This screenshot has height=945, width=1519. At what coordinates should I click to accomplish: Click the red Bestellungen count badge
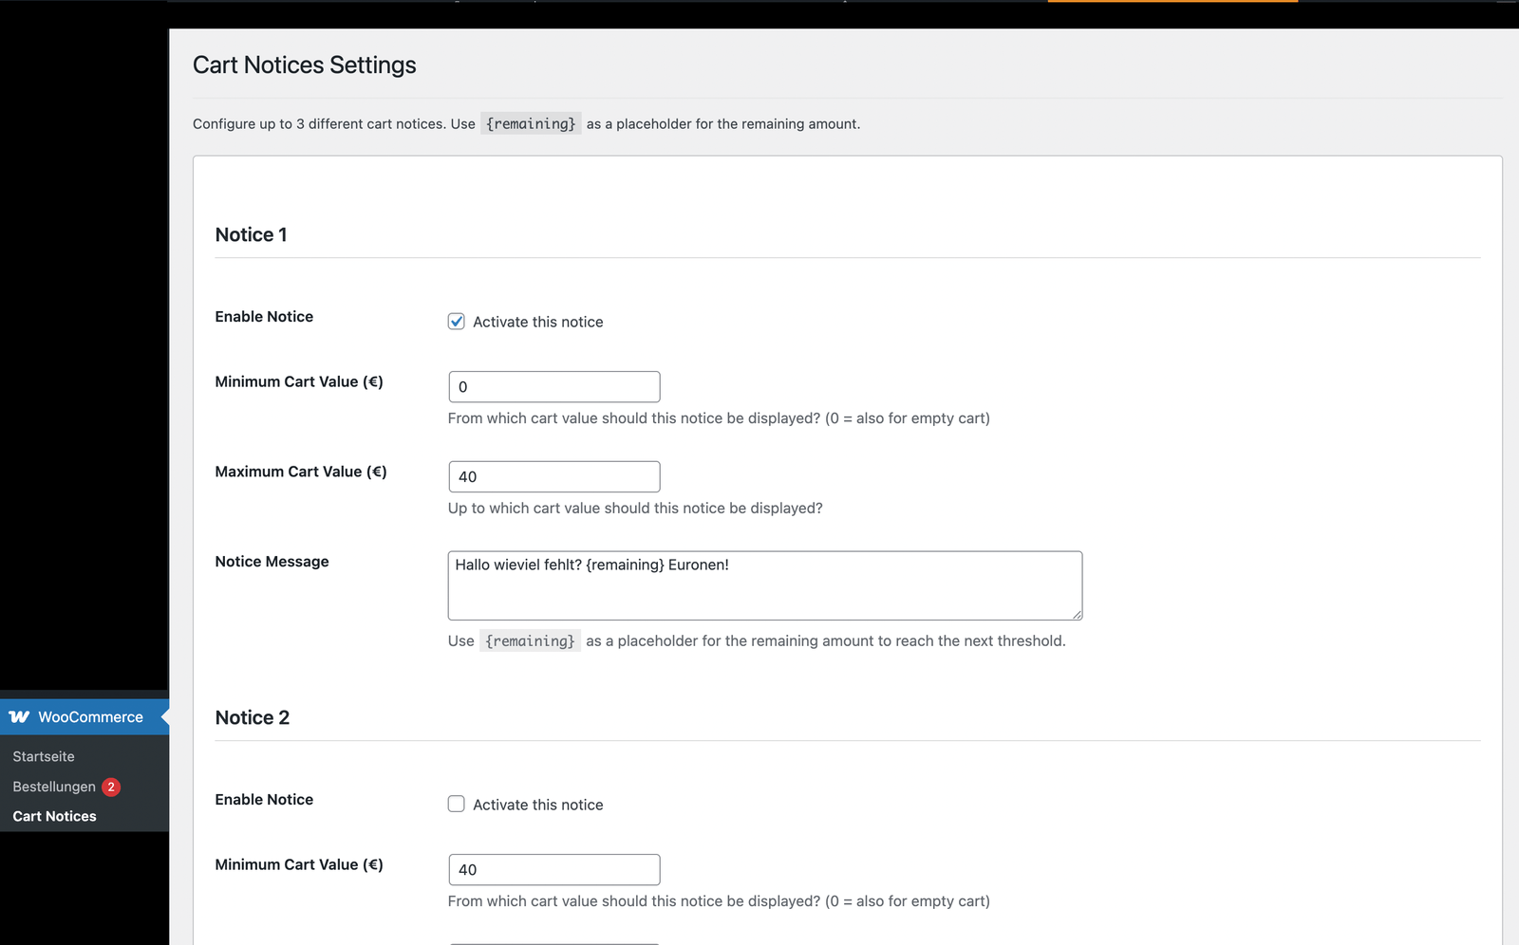[111, 787]
